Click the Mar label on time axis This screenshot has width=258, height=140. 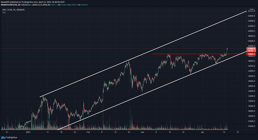click(142, 132)
